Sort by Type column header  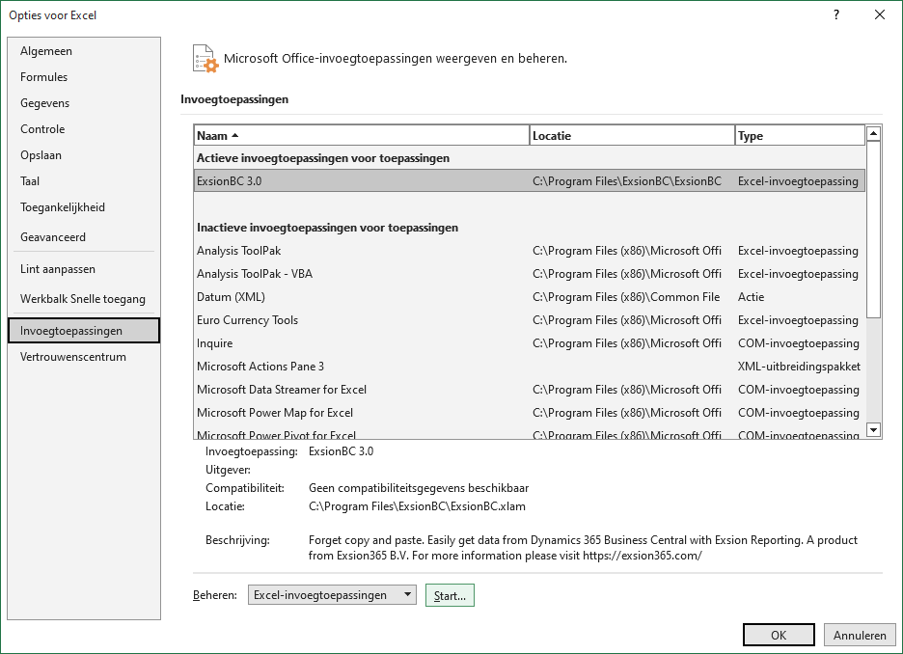pos(801,135)
